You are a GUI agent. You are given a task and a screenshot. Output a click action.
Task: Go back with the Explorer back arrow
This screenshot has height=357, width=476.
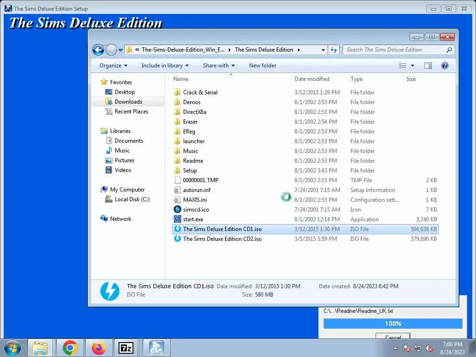(98, 50)
